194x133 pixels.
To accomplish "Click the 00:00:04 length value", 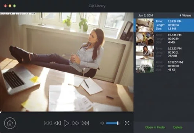I will (173, 25).
